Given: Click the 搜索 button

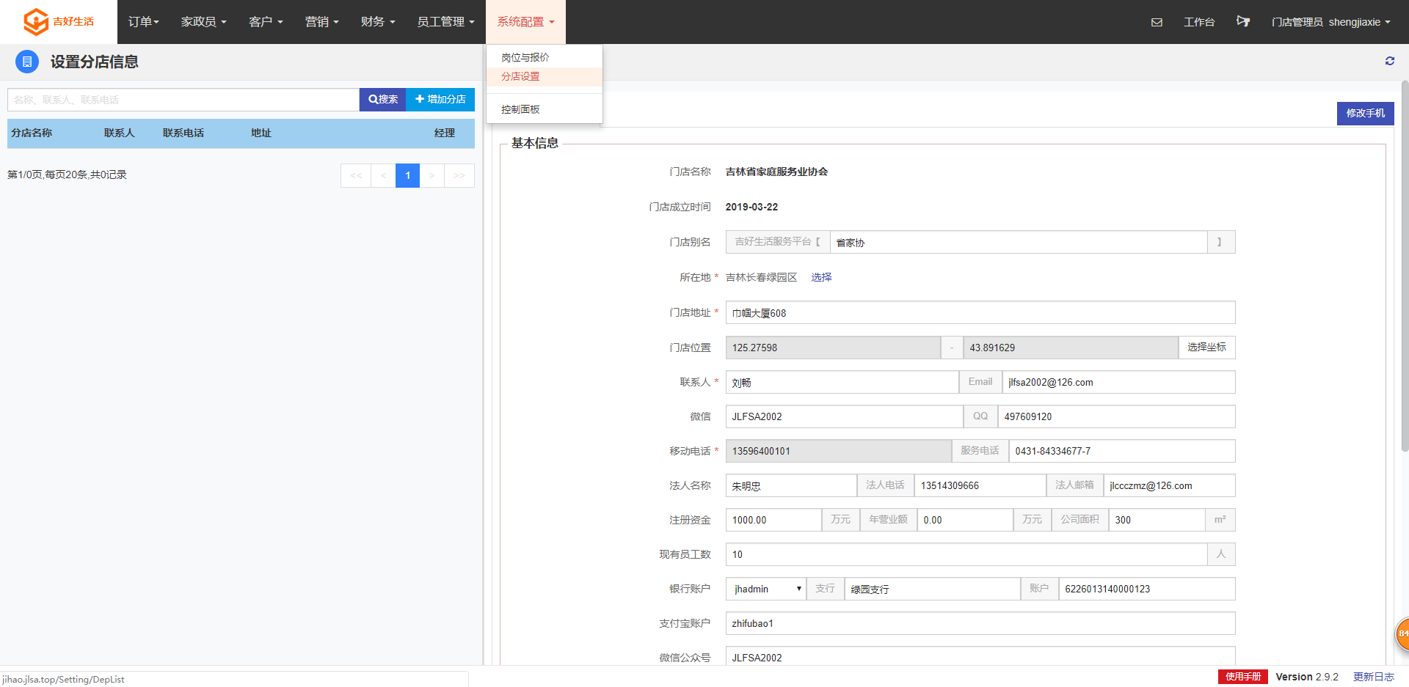Looking at the screenshot, I should [382, 100].
